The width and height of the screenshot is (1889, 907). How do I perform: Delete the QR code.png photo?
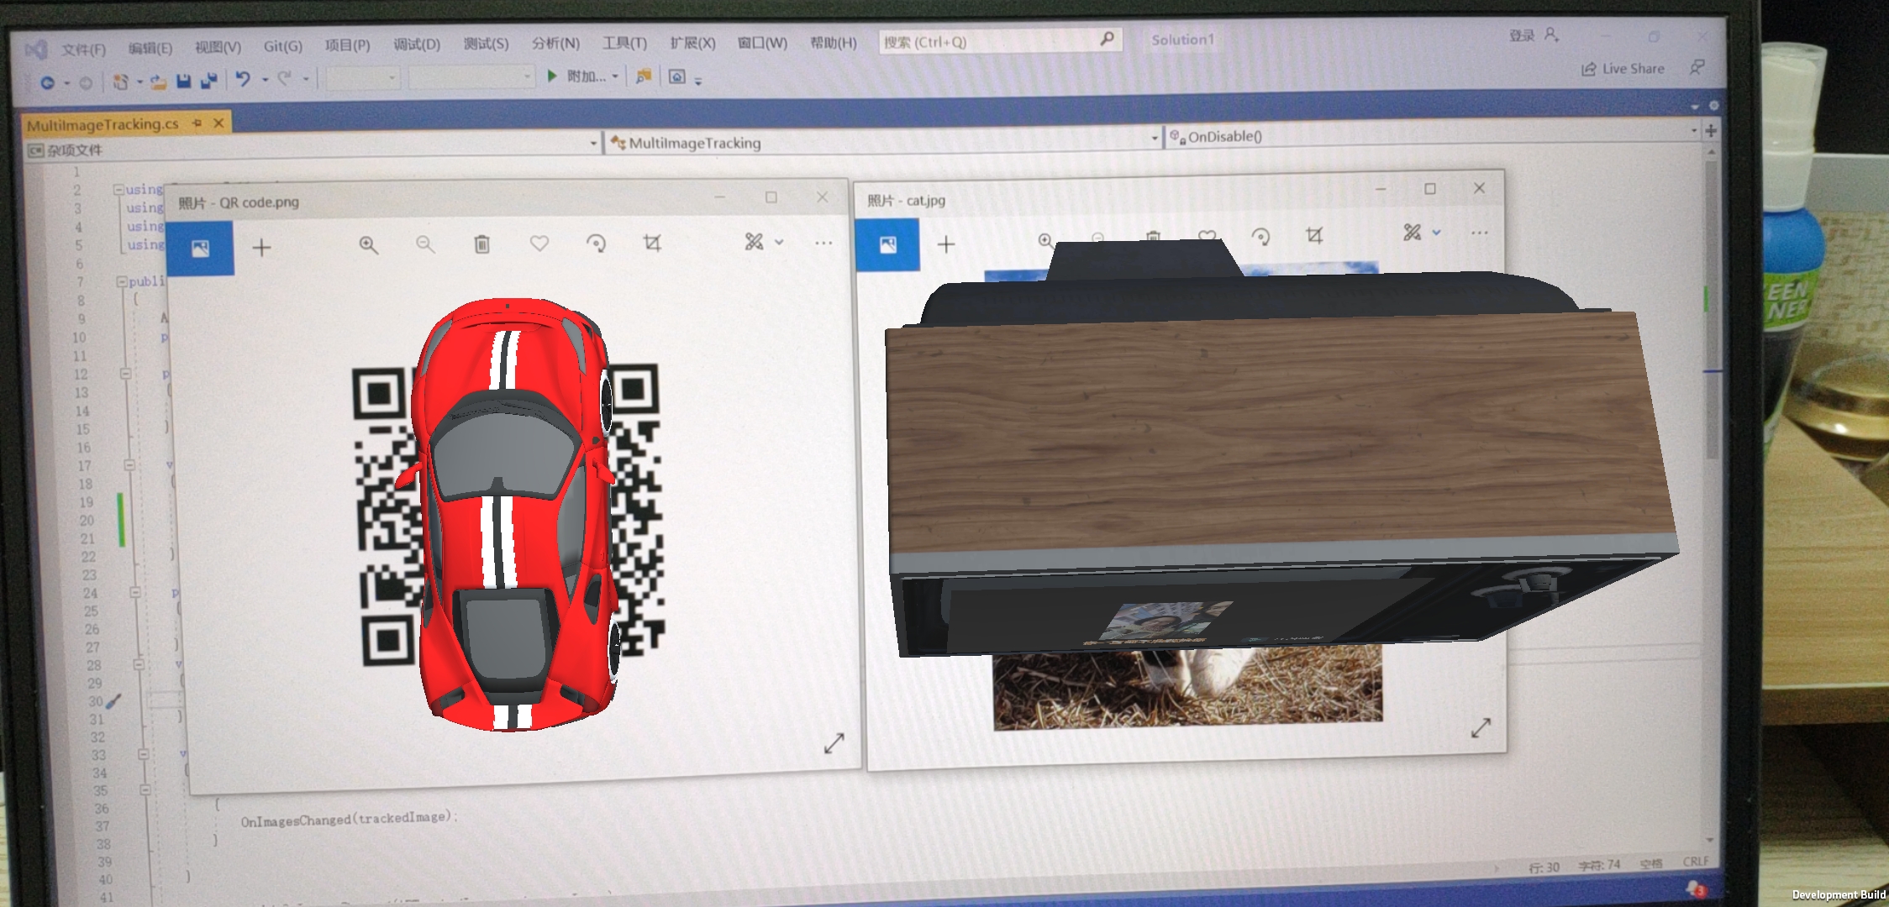(x=481, y=245)
